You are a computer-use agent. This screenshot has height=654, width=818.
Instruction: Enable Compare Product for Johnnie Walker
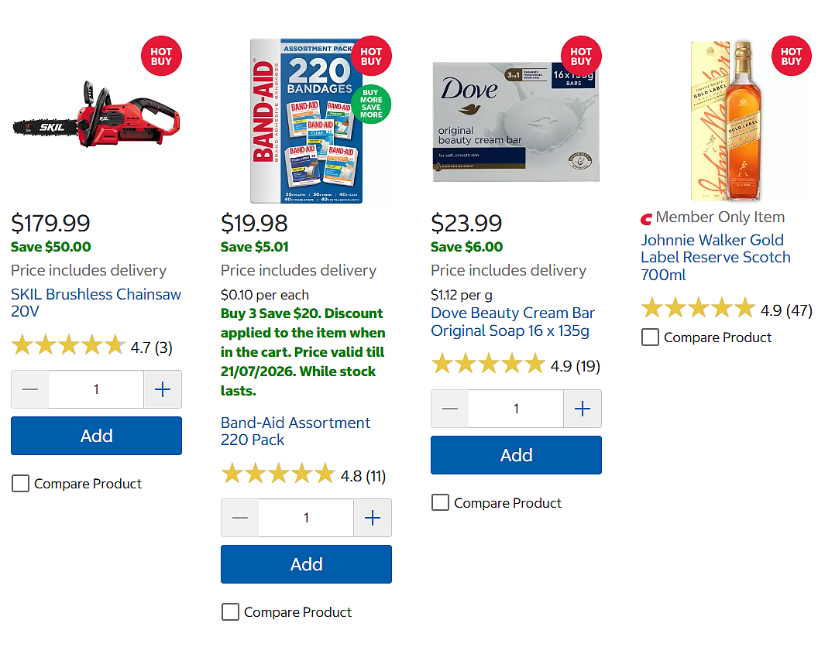(650, 337)
